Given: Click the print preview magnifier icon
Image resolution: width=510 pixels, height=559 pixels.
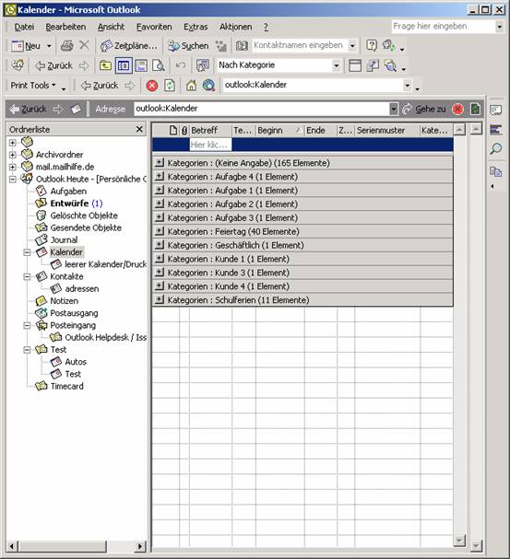Looking at the screenshot, I should [159, 65].
